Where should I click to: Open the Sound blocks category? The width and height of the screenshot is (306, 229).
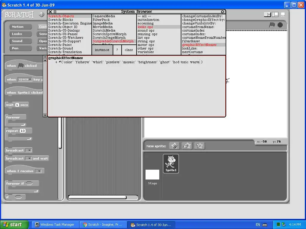21,41
